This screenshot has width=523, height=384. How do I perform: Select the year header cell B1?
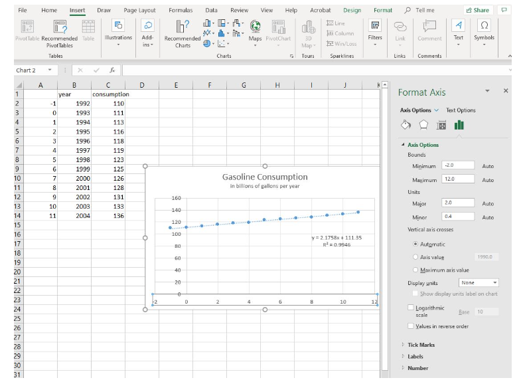(74, 94)
